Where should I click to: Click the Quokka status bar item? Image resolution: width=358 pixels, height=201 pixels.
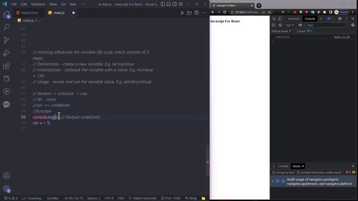tap(53, 198)
